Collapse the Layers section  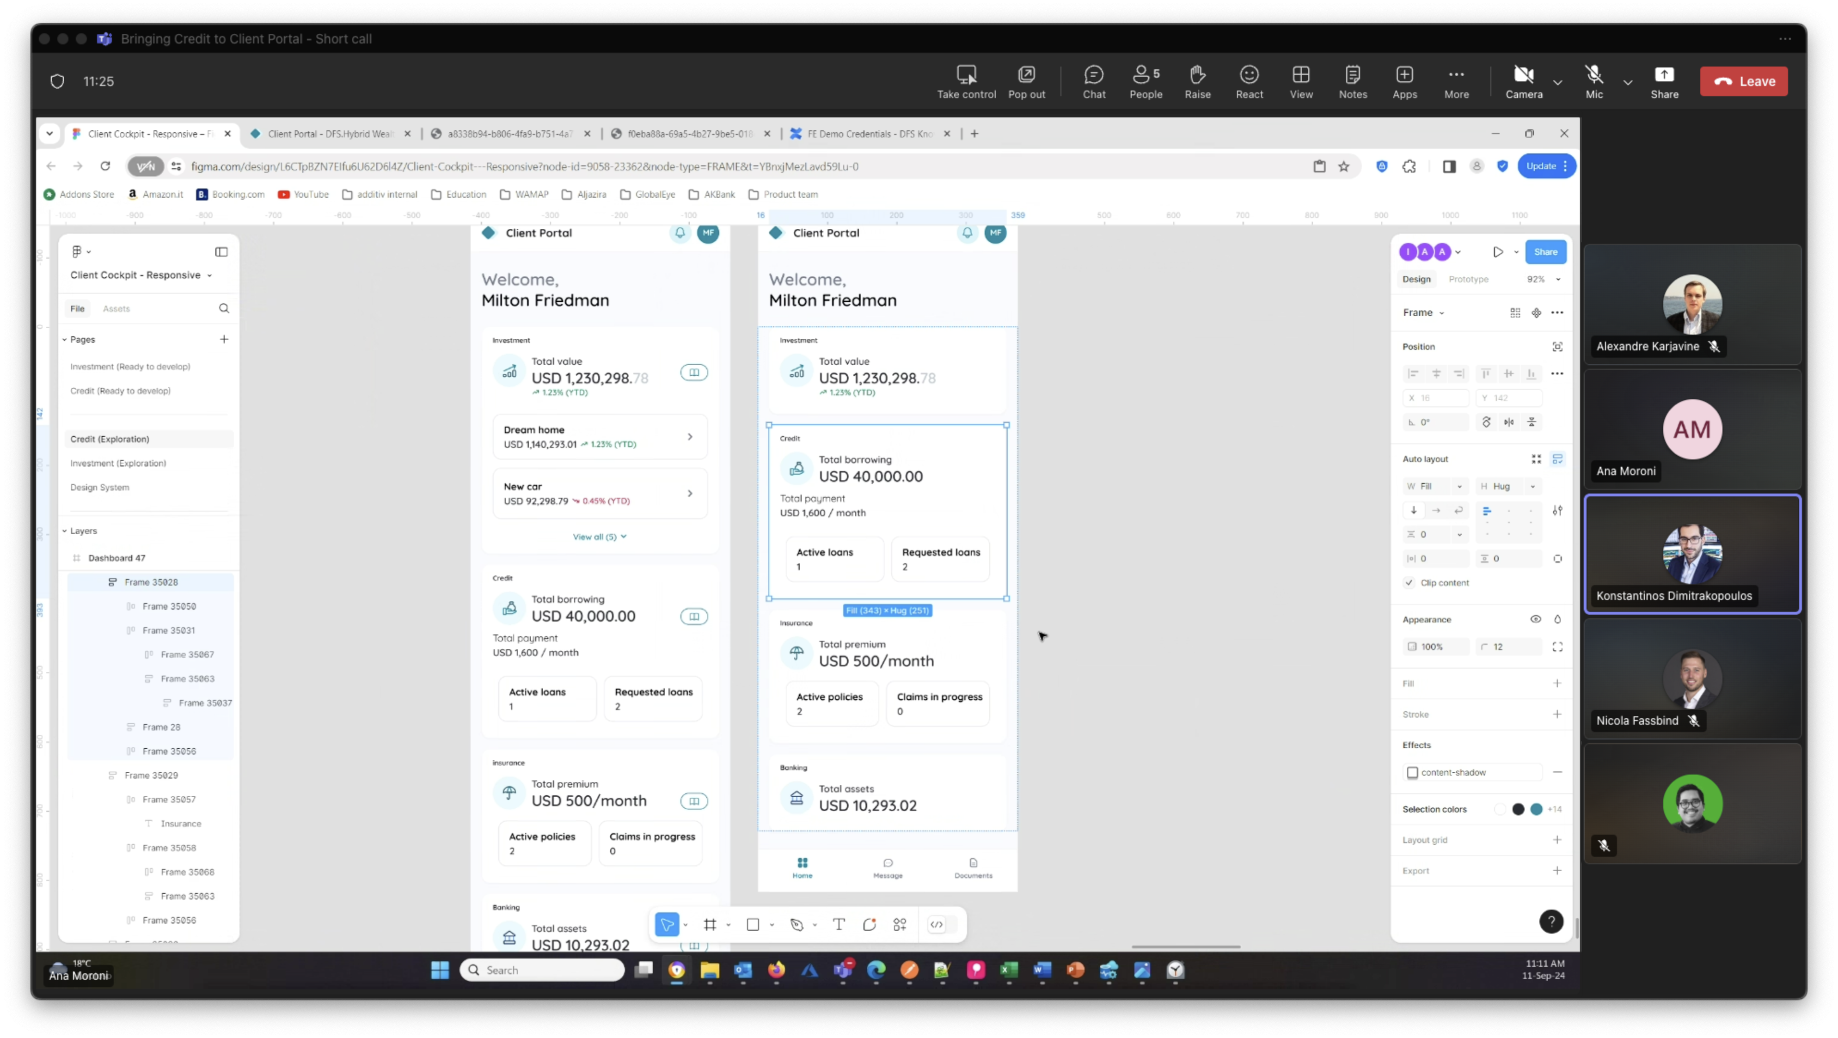coord(64,531)
